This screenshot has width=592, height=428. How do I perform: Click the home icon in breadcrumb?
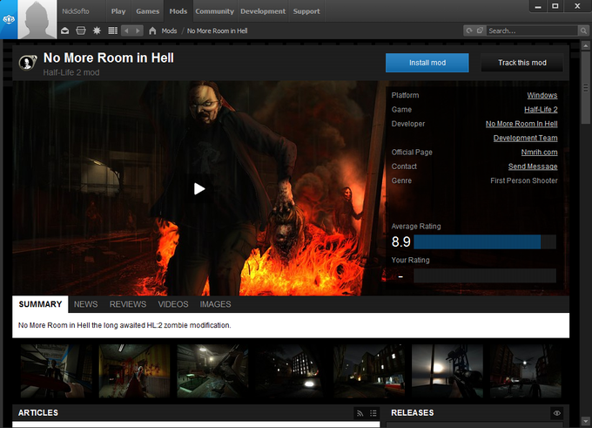152,31
